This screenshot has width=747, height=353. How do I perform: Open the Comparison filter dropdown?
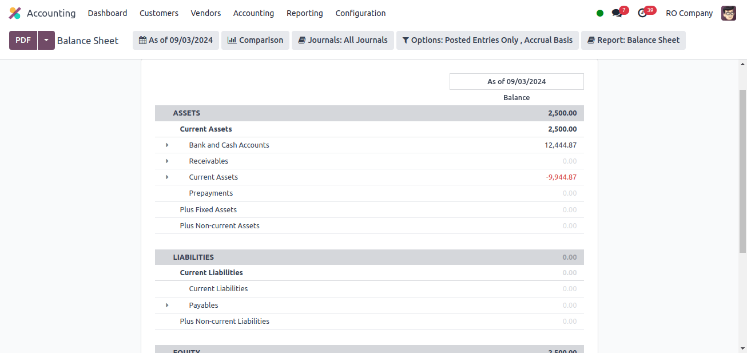click(256, 41)
